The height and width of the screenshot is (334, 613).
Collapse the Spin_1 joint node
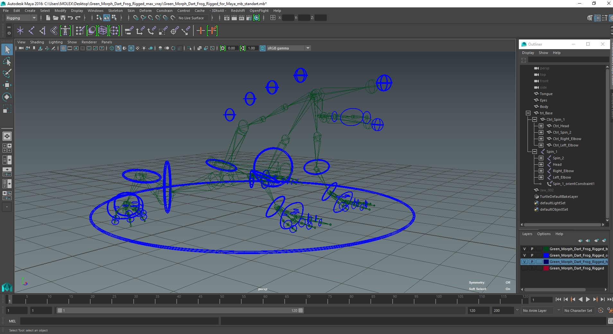click(x=535, y=152)
